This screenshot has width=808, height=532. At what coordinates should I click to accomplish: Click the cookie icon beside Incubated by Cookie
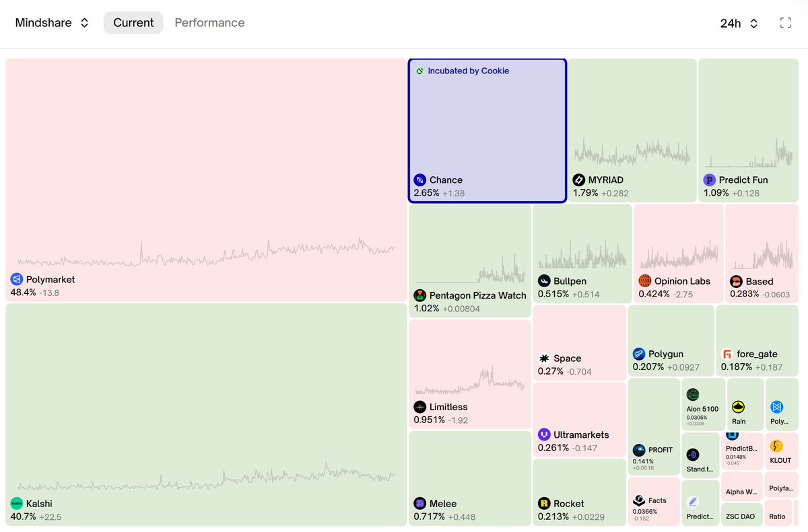(419, 71)
